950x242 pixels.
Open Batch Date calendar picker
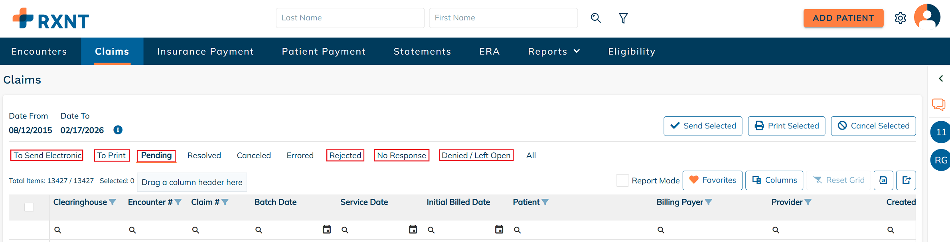pyautogui.click(x=327, y=230)
